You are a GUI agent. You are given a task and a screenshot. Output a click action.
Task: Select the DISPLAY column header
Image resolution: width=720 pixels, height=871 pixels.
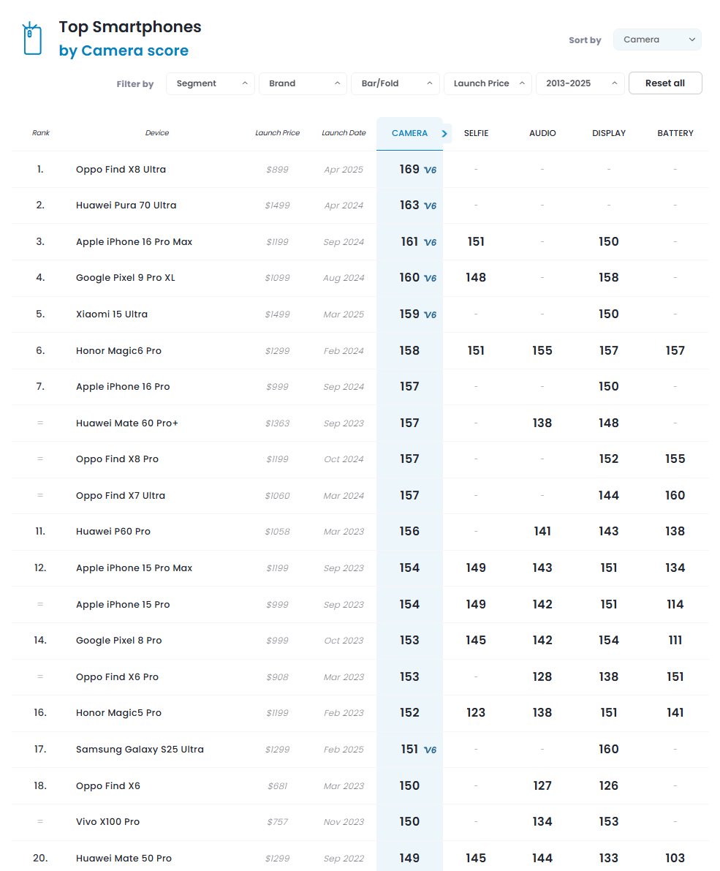pyautogui.click(x=609, y=133)
